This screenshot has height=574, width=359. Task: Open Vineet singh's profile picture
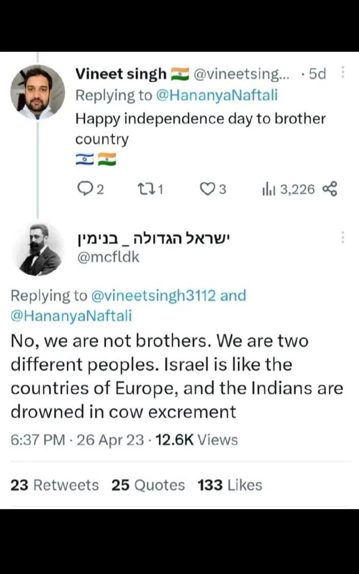pyautogui.click(x=38, y=92)
